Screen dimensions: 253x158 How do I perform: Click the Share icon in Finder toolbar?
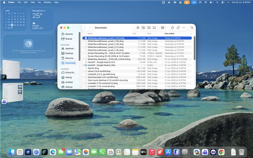pos(172,28)
